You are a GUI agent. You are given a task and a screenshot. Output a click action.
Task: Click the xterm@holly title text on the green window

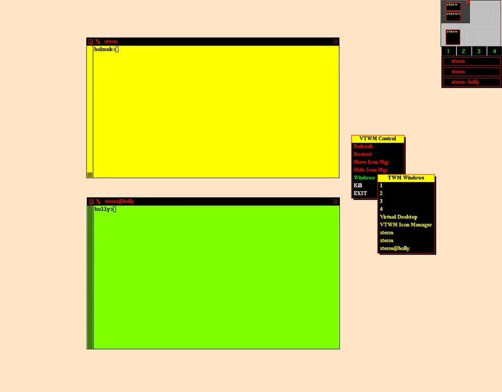119,201
